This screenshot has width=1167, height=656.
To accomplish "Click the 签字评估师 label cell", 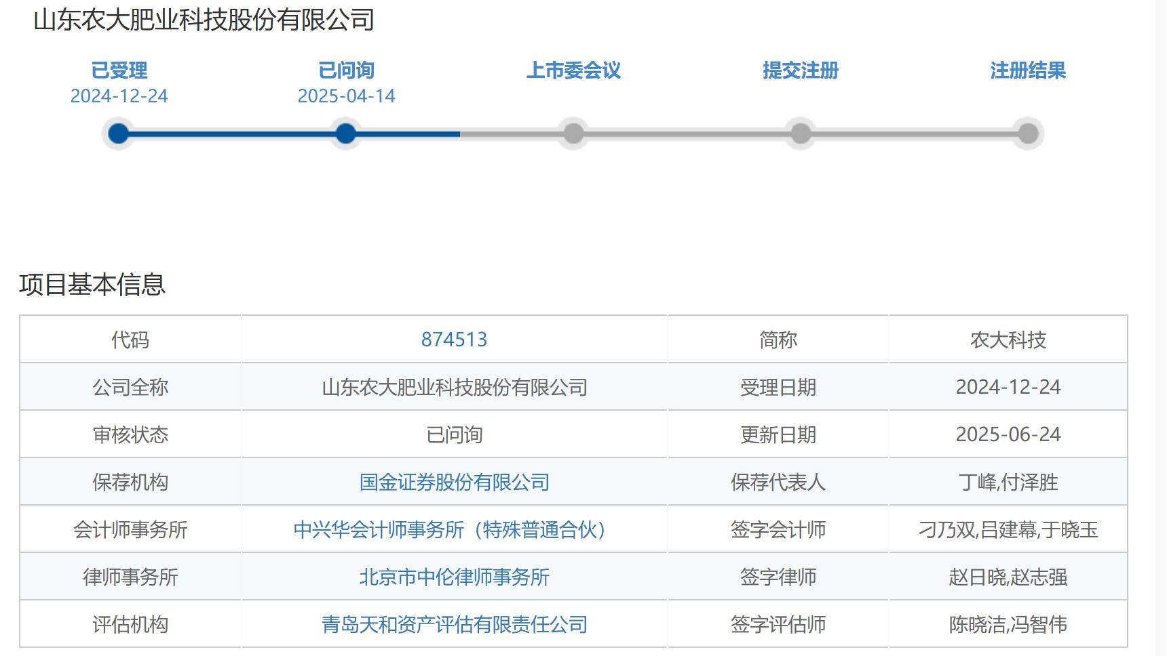I will 778,624.
